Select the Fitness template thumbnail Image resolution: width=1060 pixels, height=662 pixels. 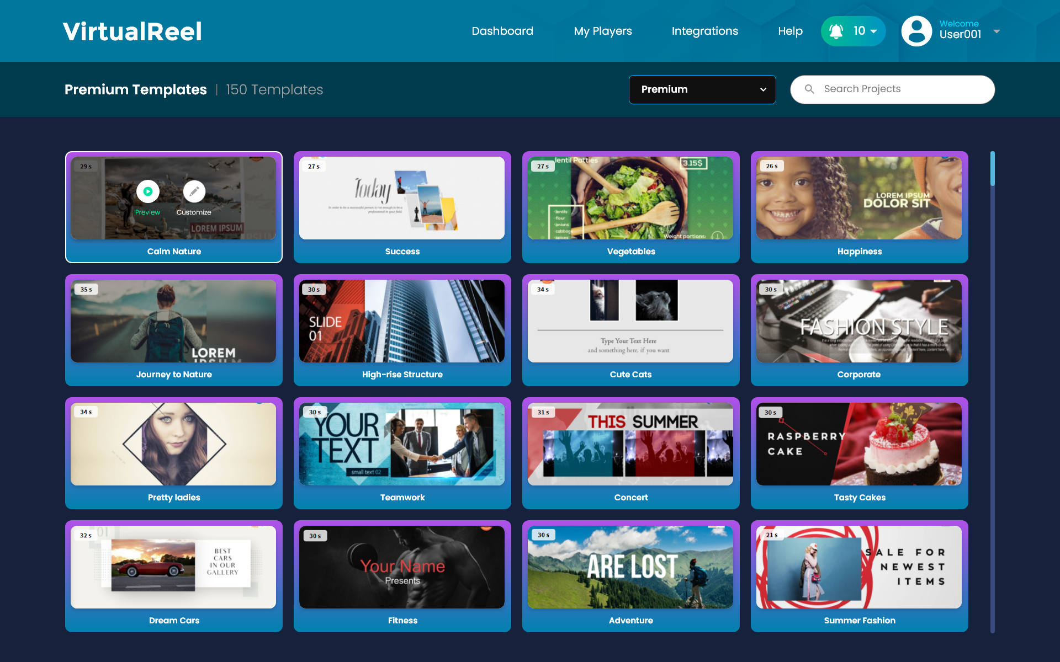pyautogui.click(x=402, y=567)
